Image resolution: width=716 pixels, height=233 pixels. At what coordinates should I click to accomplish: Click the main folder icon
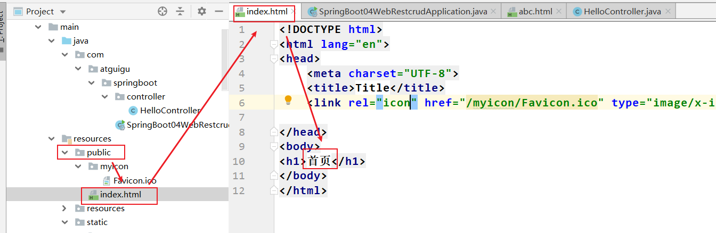click(53, 27)
